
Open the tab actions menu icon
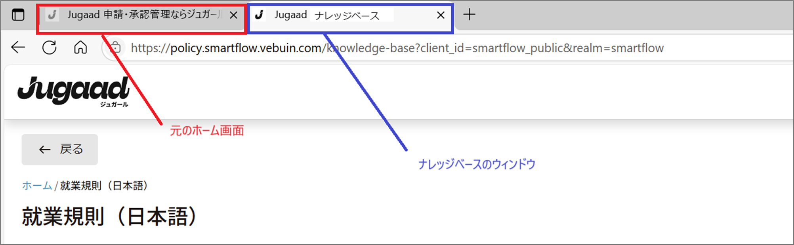point(18,15)
